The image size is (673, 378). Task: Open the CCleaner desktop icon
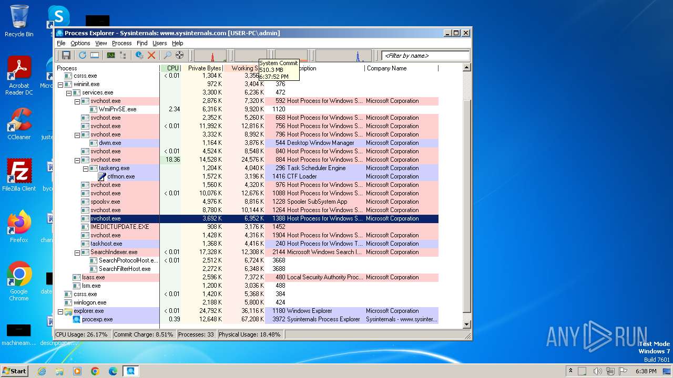(x=19, y=124)
